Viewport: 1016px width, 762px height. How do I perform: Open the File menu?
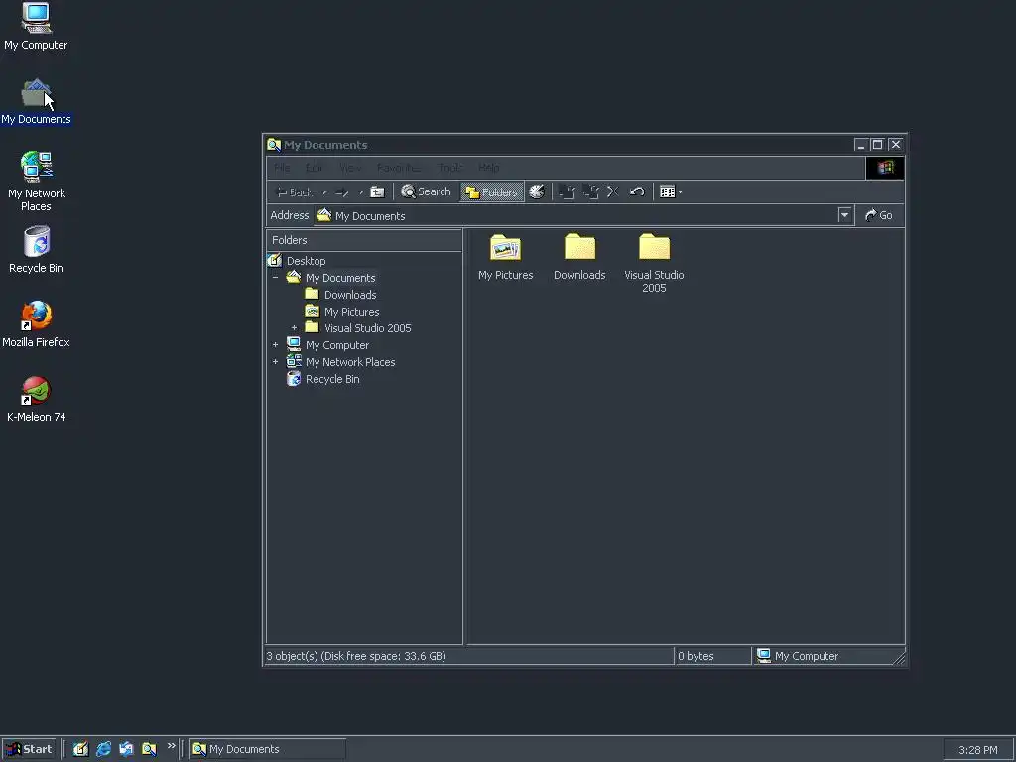tap(282, 168)
